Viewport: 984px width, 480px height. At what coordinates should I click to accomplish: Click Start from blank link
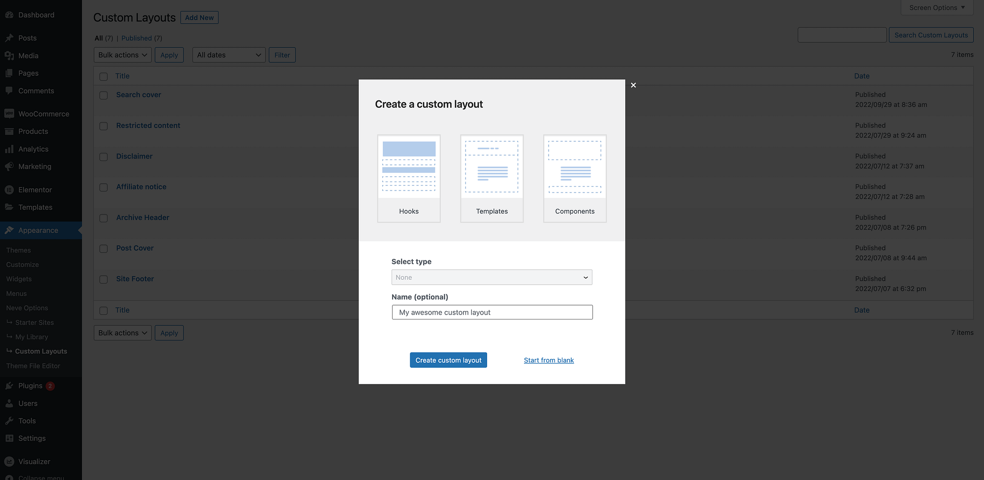coord(549,360)
